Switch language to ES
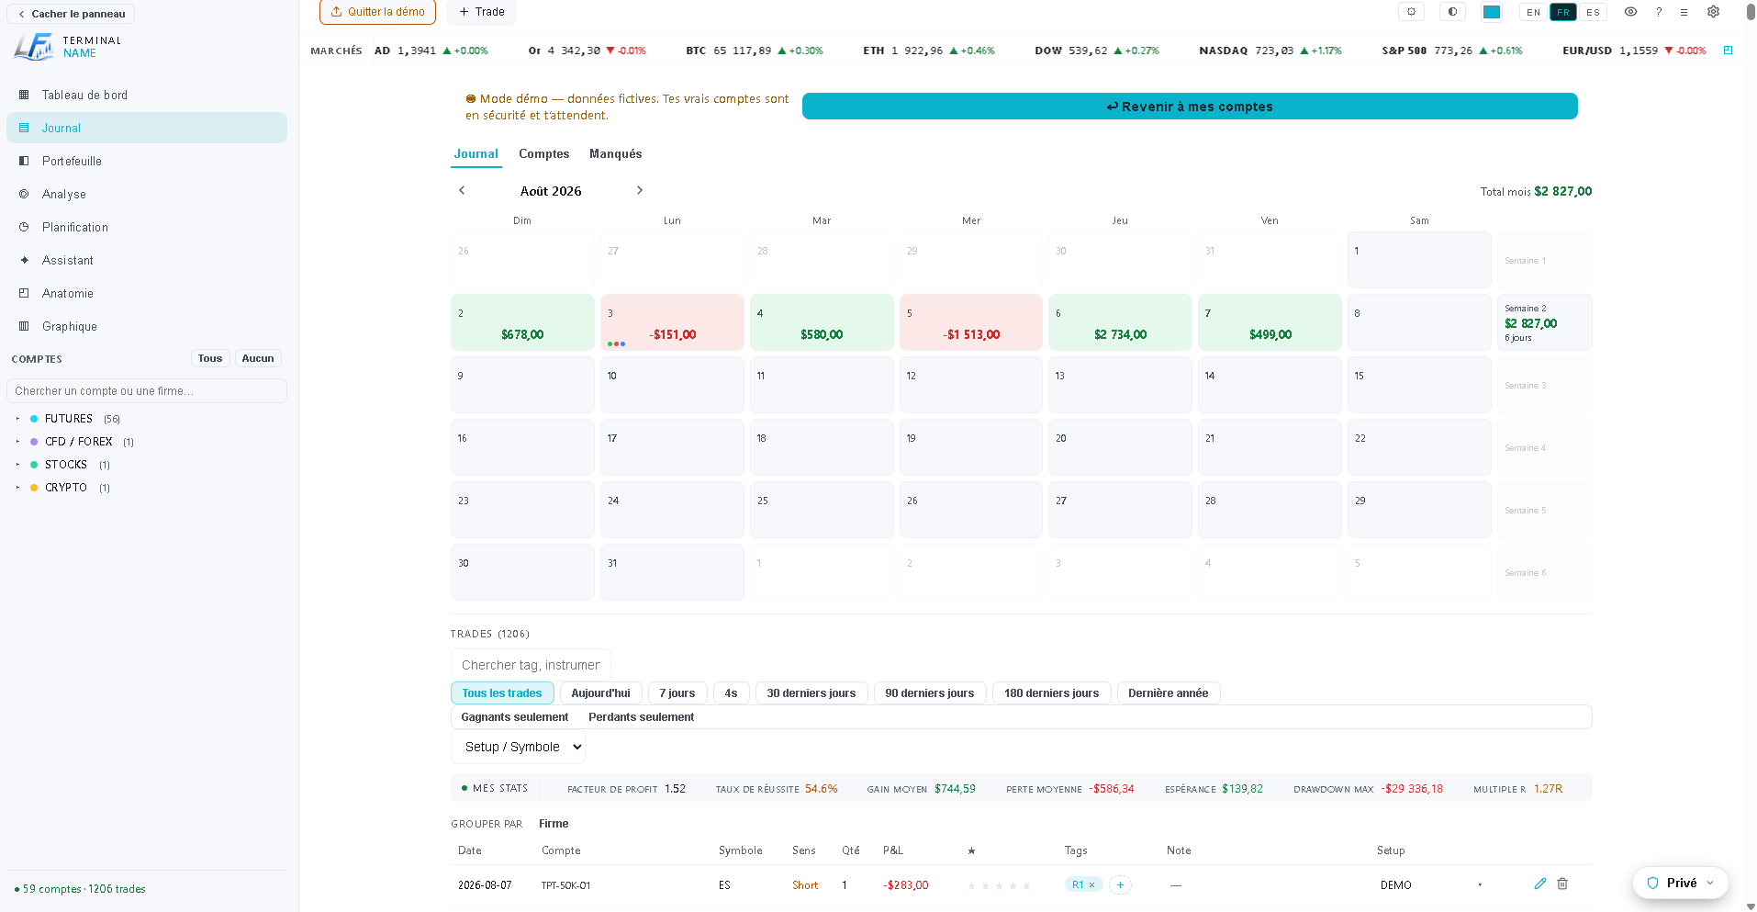1757x912 pixels. [x=1593, y=12]
